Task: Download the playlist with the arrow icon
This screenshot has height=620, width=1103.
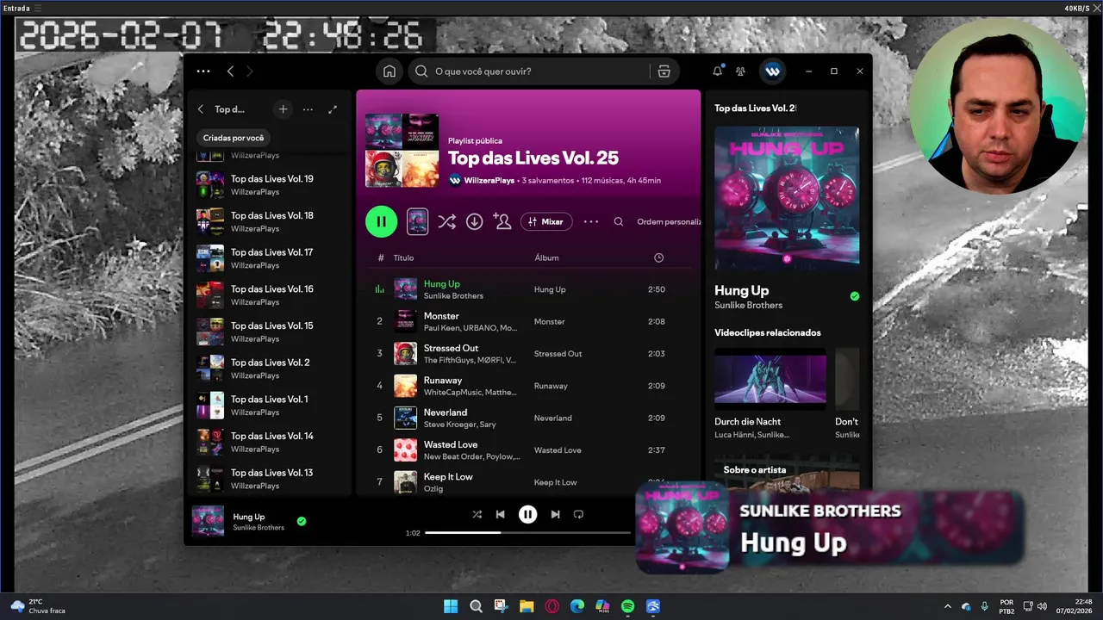Action: pyautogui.click(x=474, y=221)
